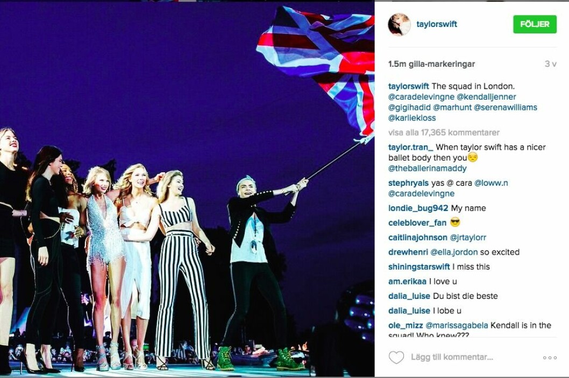Screen dimensions: 569x378
Task: Open the @marhunt mention link
Action: tap(452, 108)
